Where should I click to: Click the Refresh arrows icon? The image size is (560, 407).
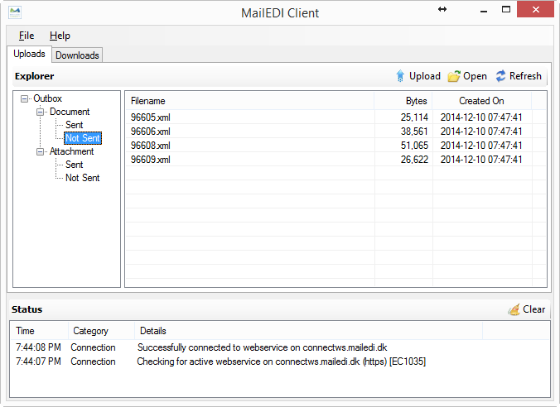500,75
